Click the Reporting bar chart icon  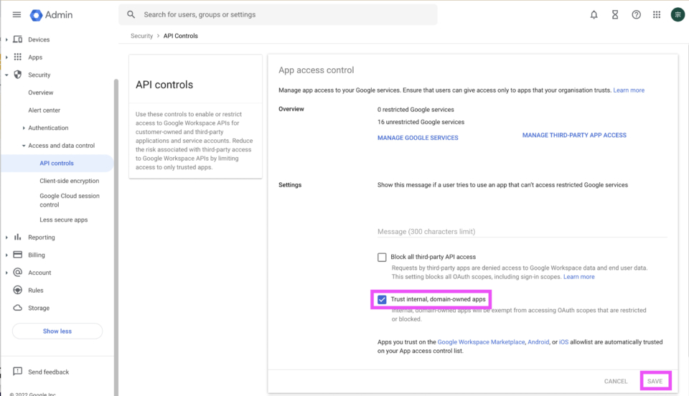[17, 237]
